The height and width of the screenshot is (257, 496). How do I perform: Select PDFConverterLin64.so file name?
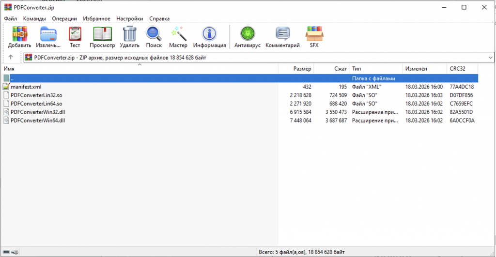click(x=36, y=104)
